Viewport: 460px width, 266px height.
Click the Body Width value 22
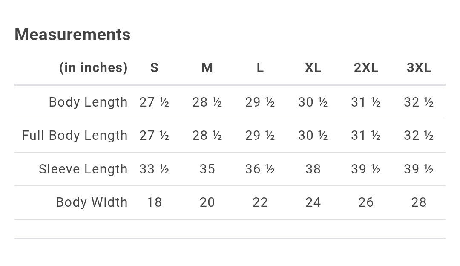260,202
